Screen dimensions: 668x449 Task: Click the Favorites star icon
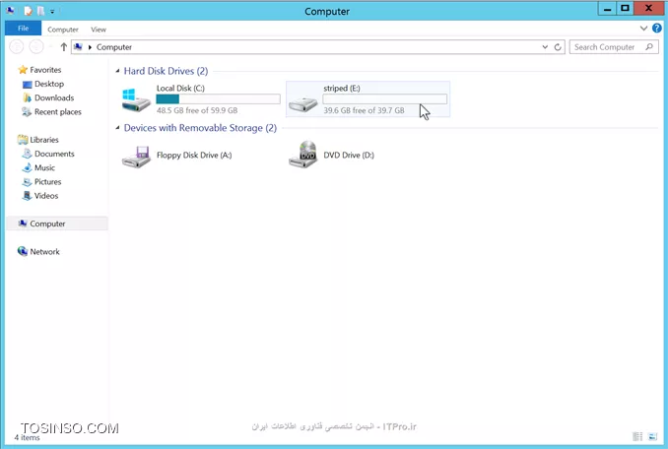23,70
